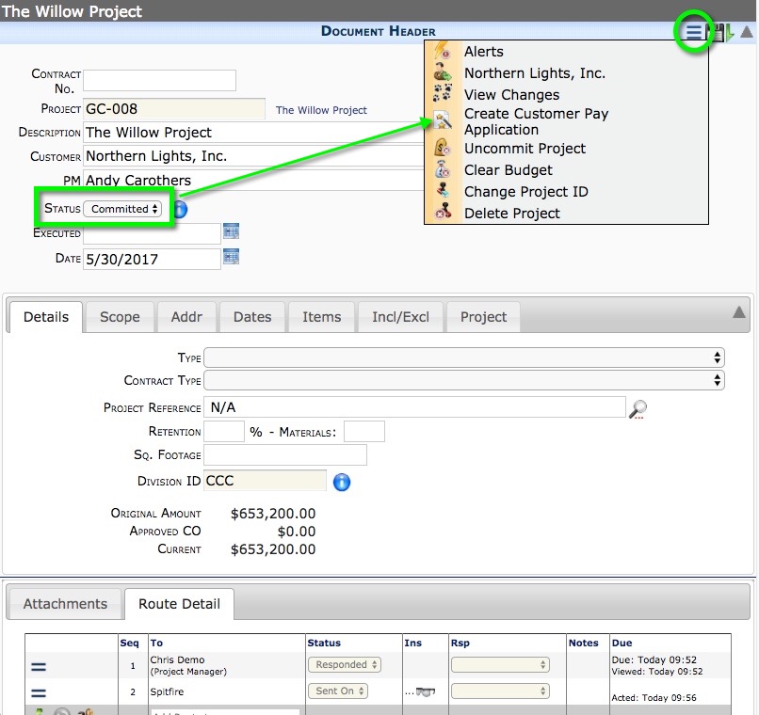
Task: Click the Executed date input
Action: (x=152, y=234)
